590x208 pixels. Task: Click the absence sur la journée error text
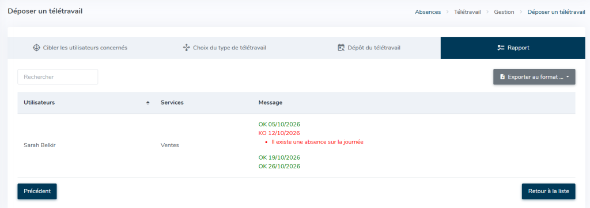click(x=317, y=142)
